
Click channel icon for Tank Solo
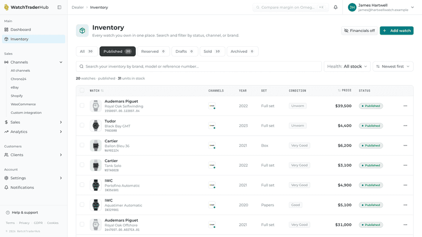coord(212,165)
